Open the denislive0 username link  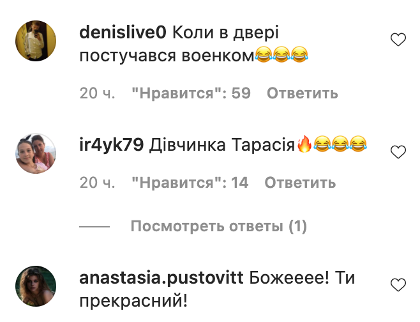(123, 33)
